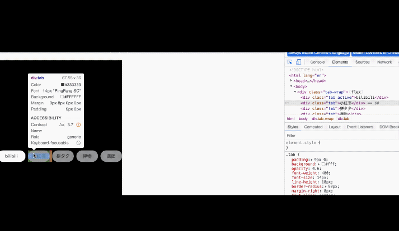
Task: Select the div tab active bilibili node
Action: (x=344, y=98)
